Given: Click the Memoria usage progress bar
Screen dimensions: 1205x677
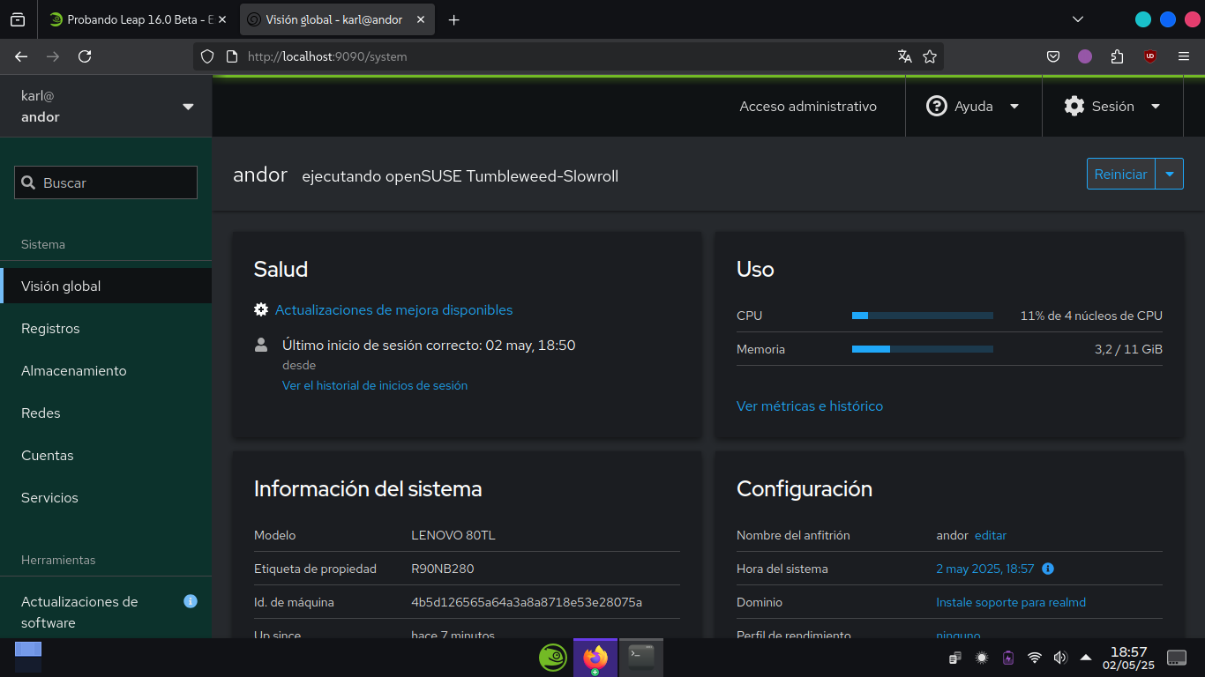Looking at the screenshot, I should (922, 349).
